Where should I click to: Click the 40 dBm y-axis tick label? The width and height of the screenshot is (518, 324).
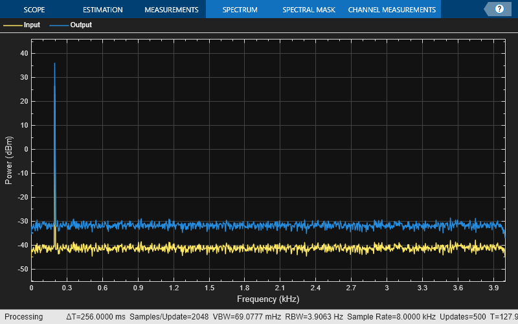[24, 53]
